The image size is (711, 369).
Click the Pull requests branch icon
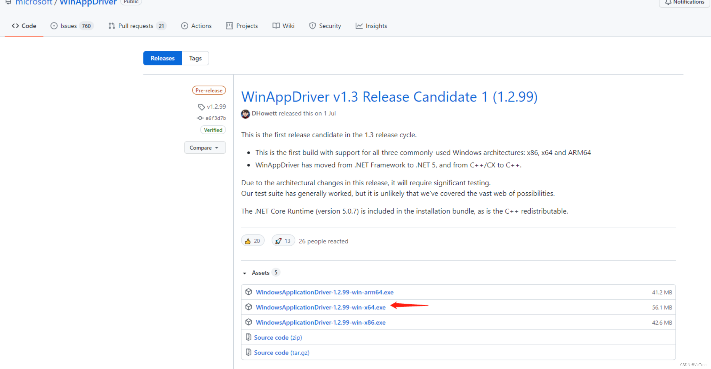[x=112, y=26]
